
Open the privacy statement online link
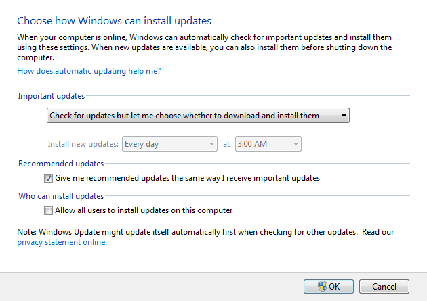coord(61,242)
